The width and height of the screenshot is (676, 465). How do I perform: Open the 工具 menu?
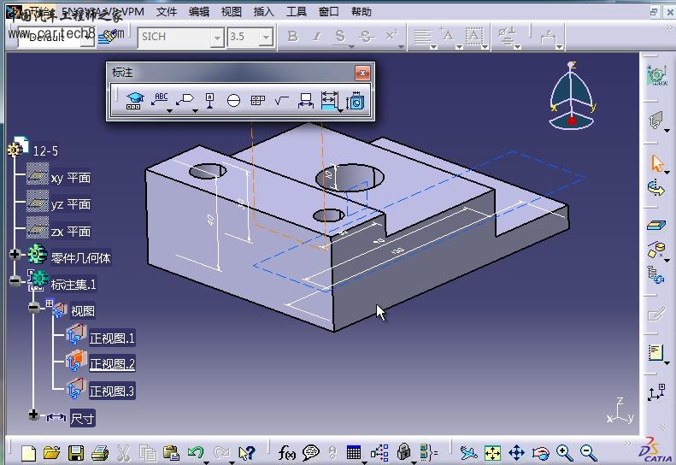pyautogui.click(x=297, y=12)
